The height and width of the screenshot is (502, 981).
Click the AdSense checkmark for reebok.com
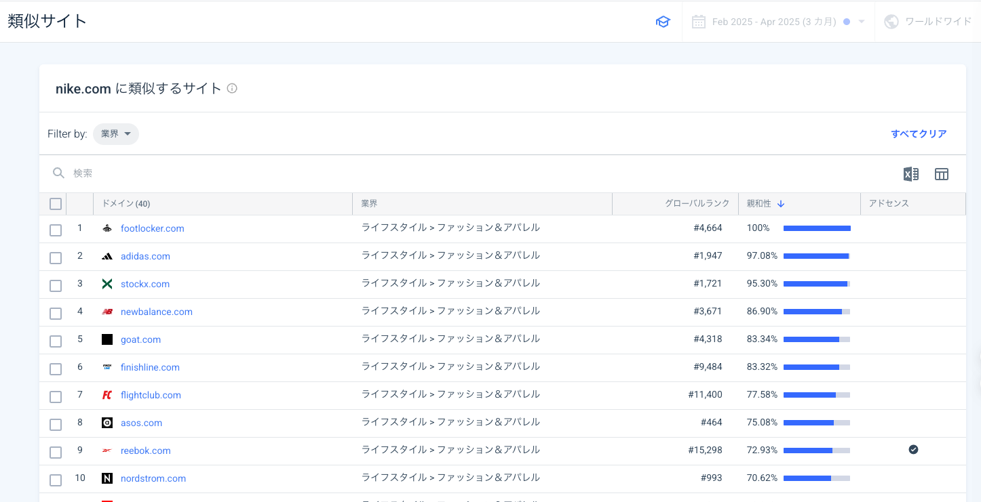(x=913, y=449)
